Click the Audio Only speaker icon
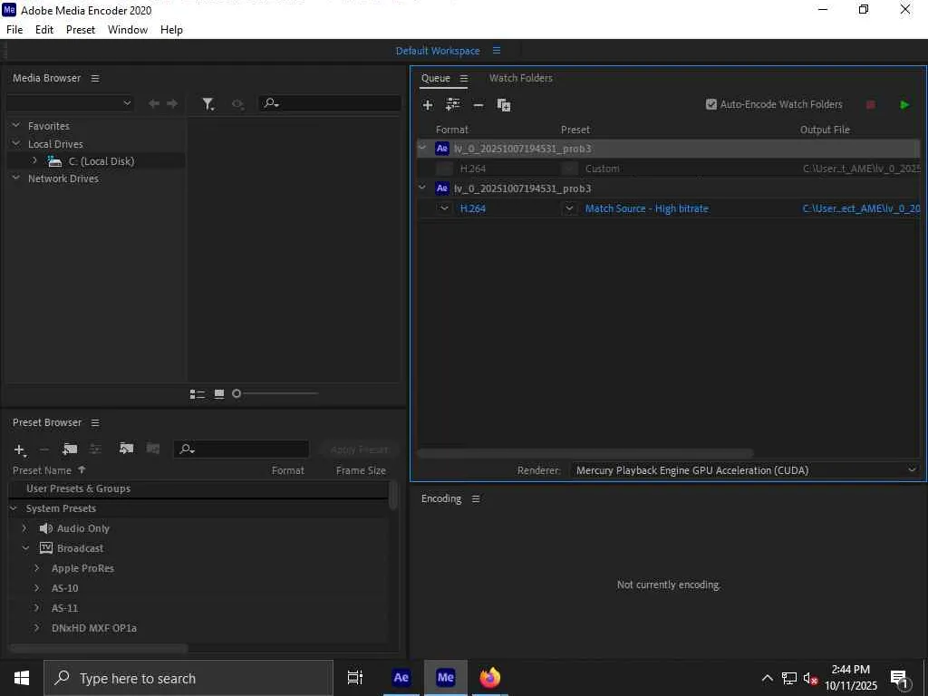The image size is (928, 696). tap(46, 528)
